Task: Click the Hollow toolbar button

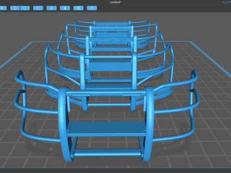Action: (x=65, y=8)
